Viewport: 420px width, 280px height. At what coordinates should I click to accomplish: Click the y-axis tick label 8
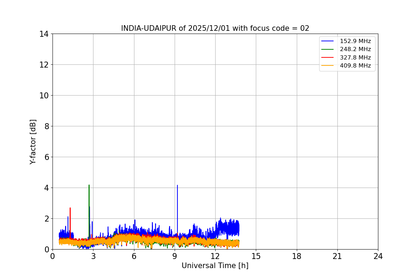[x=46, y=126]
